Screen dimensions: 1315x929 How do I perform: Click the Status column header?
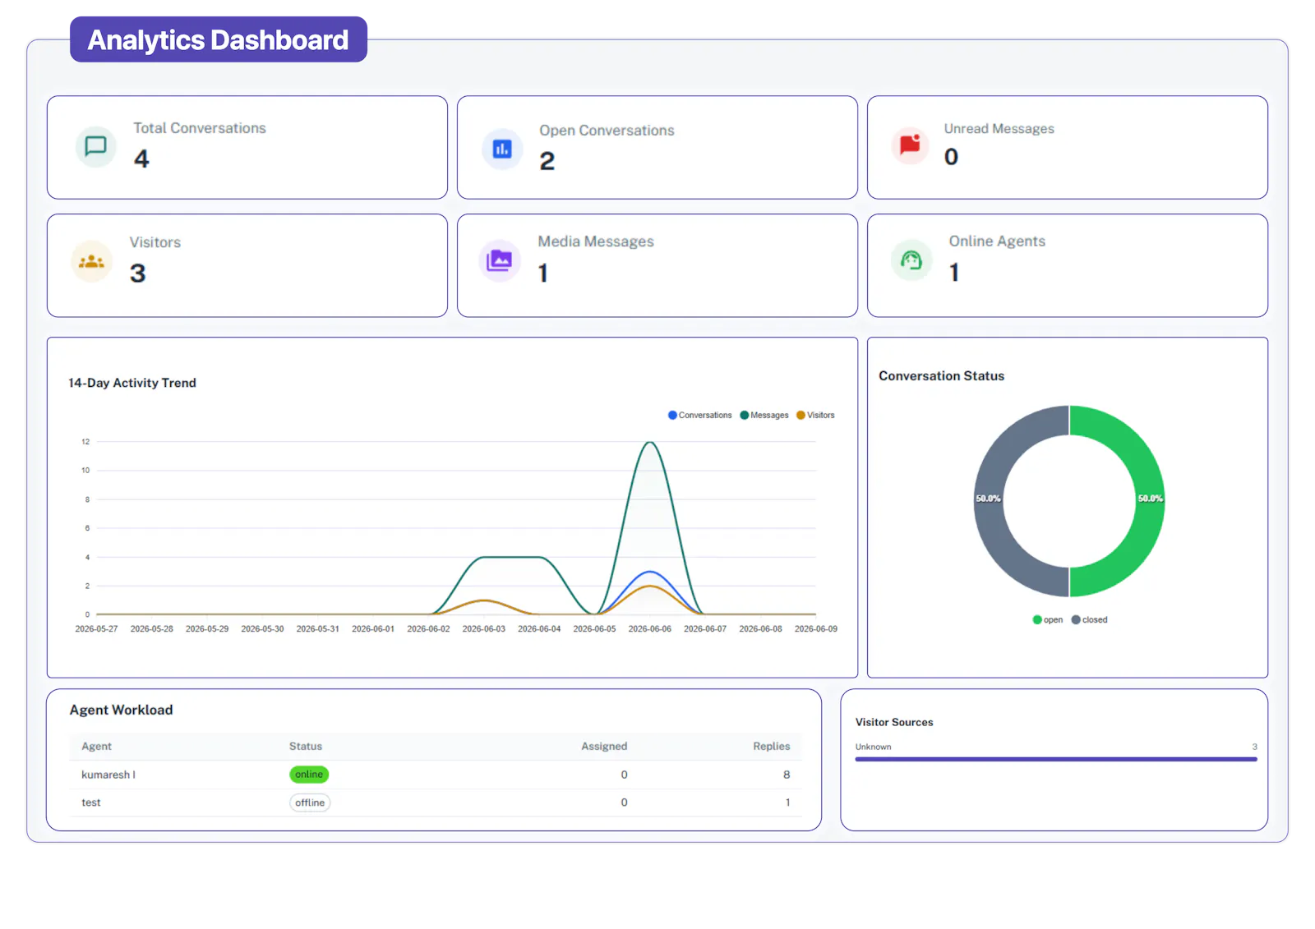306,746
